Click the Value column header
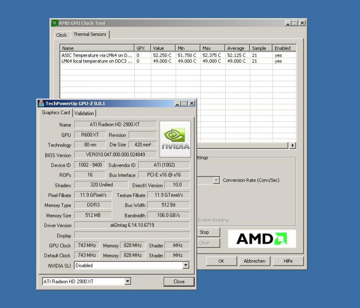360x308 pixels. [x=163, y=48]
